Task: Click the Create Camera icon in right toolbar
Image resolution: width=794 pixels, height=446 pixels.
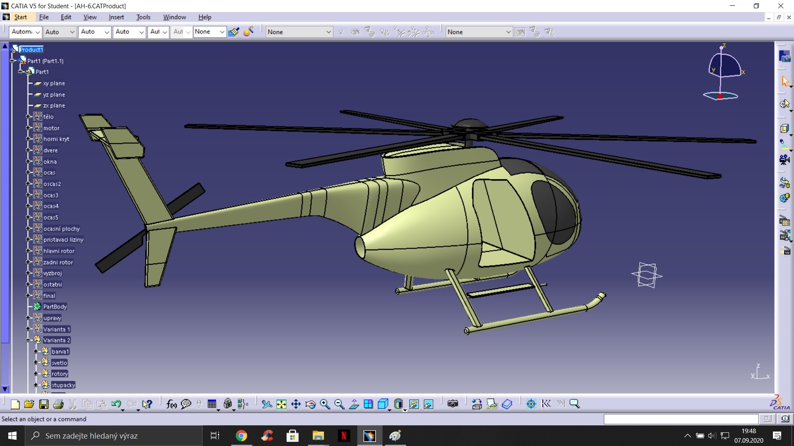Action: (x=784, y=159)
